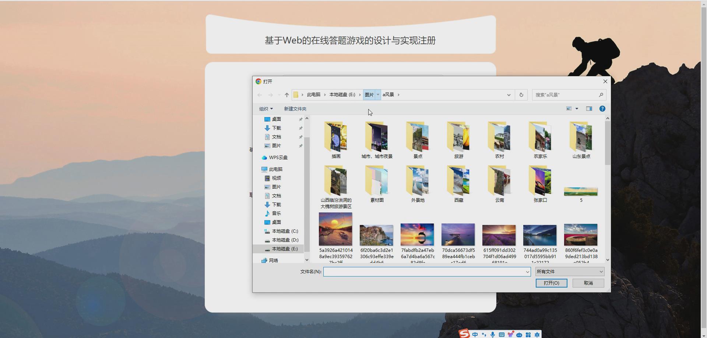Open the address bar history dropdown
This screenshot has height=338, width=707.
click(509, 95)
